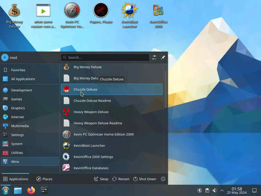The image size is (261, 196).
Task: Launch Firefox from taskbar
Action: click(31, 190)
